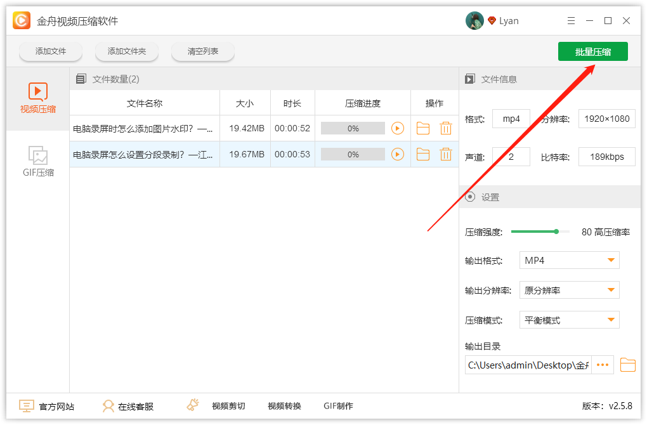Select file 电脑录屏怎么设置分段录制
This screenshot has width=647, height=425.
pos(143,155)
